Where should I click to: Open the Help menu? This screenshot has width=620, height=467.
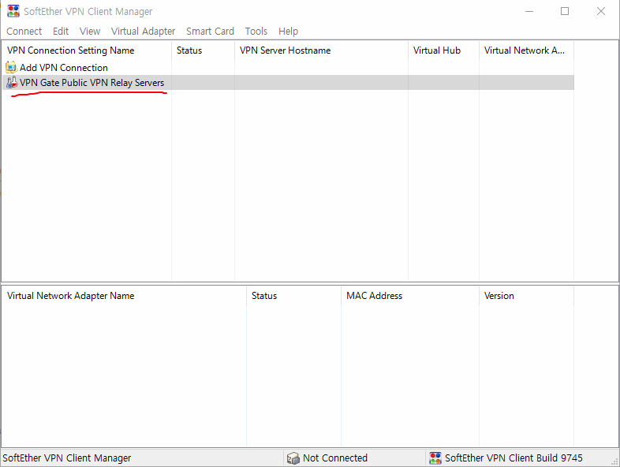point(288,32)
